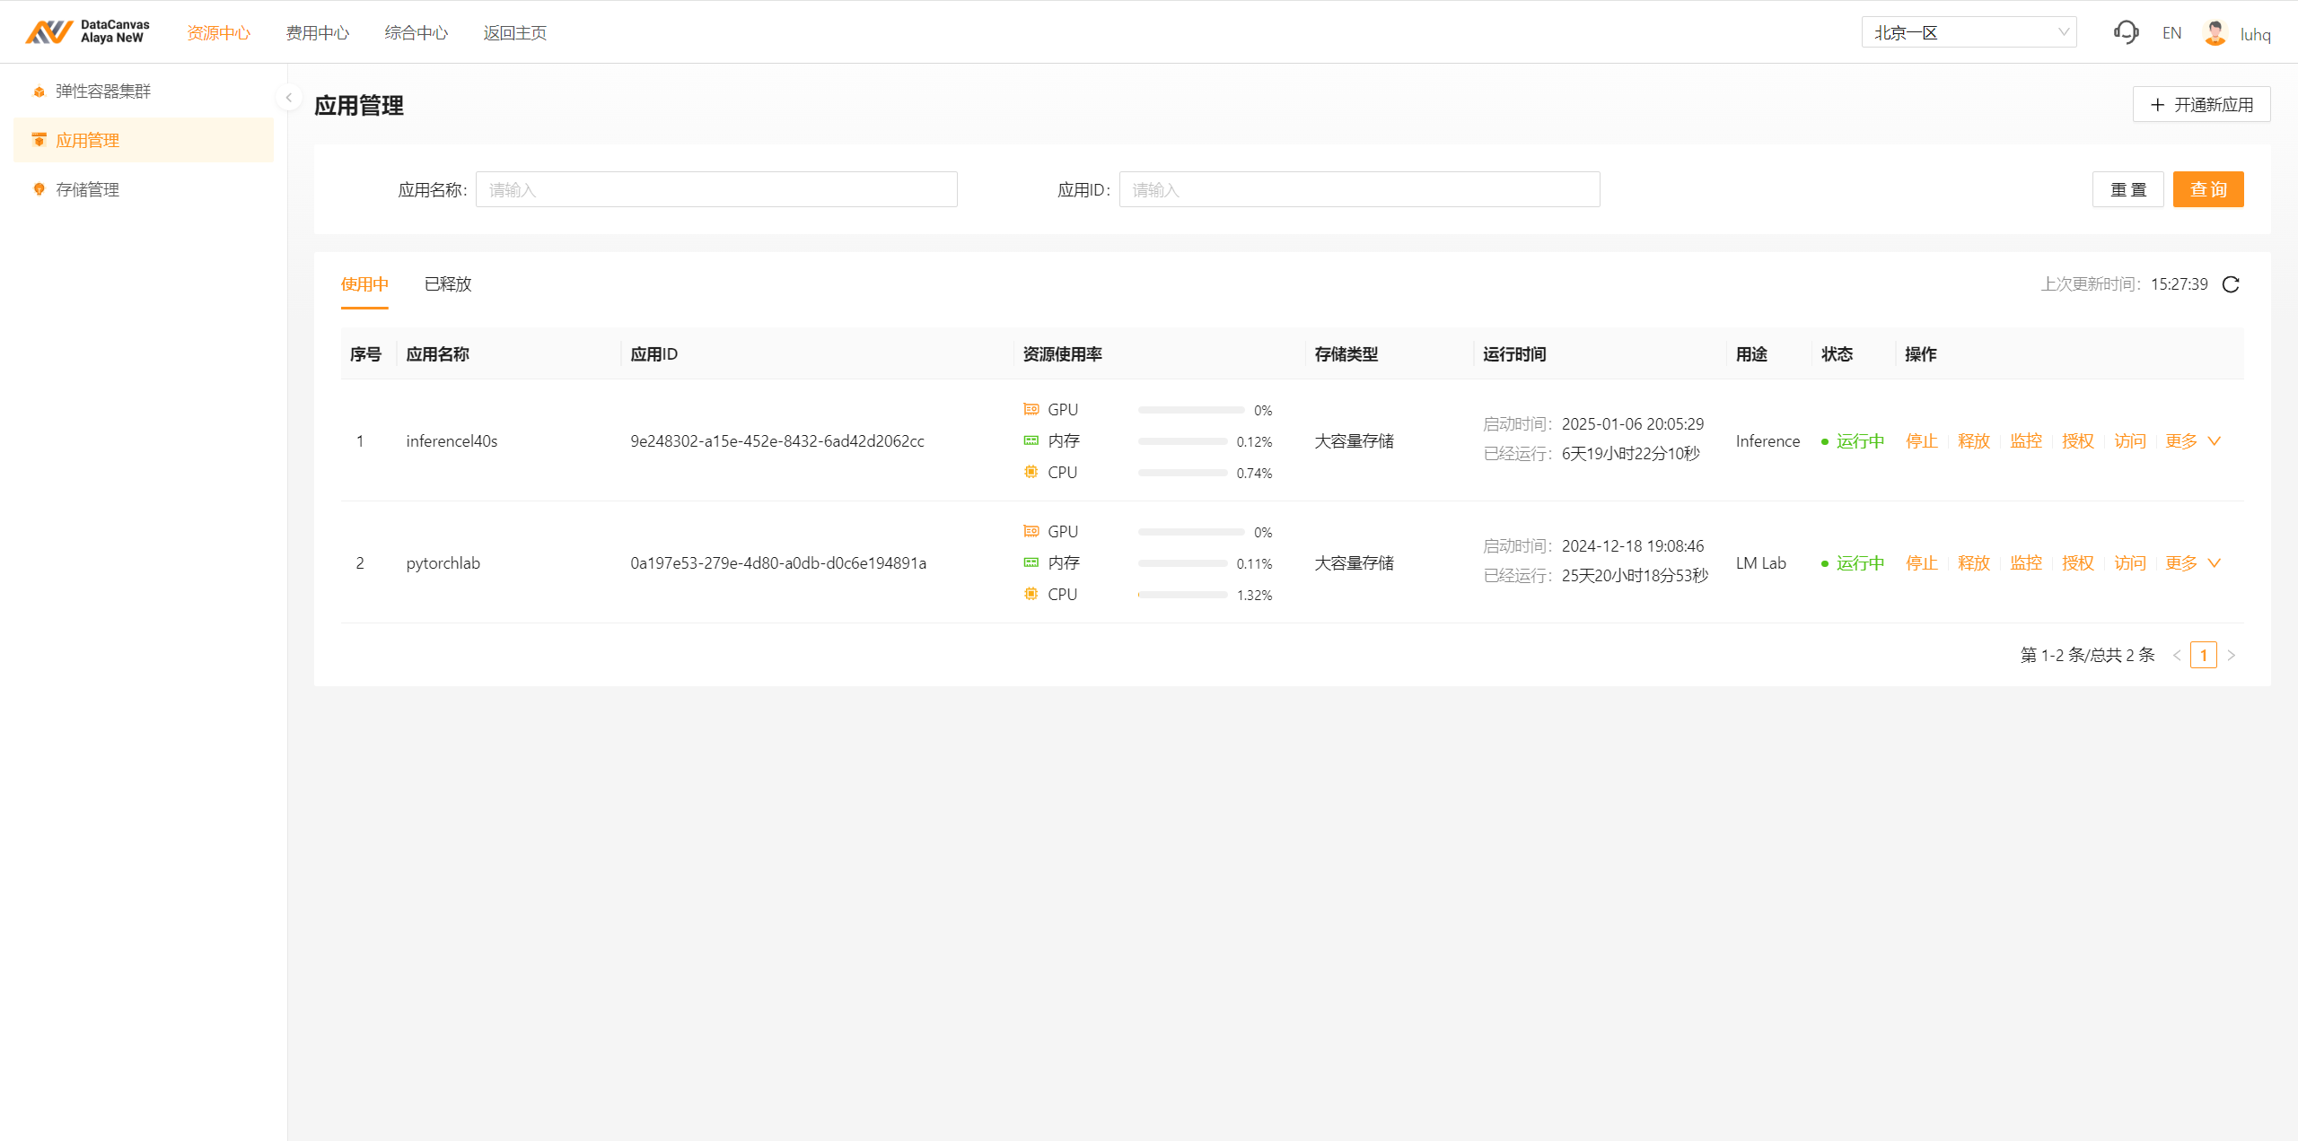Viewport: 2298px width, 1141px height.
Task: Go to next page arrow
Action: [x=2232, y=656]
